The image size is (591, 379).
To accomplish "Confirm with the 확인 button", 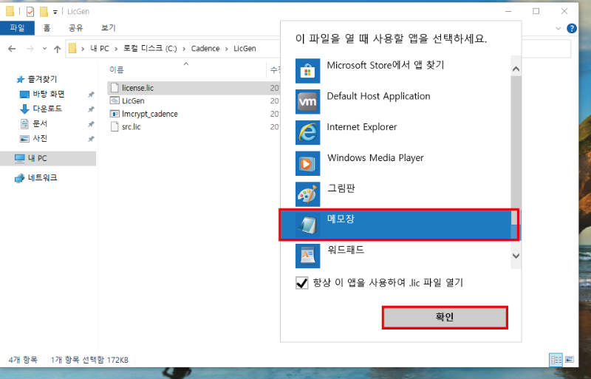I will (x=445, y=317).
